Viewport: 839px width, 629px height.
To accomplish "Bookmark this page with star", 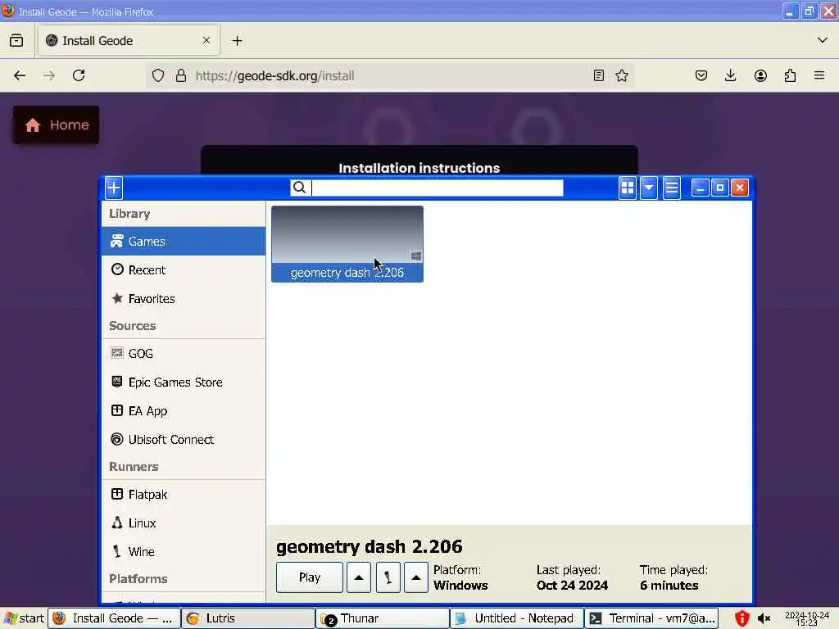I will [622, 76].
